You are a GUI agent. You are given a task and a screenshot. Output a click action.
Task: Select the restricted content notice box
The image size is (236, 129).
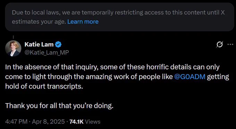pos(119,17)
